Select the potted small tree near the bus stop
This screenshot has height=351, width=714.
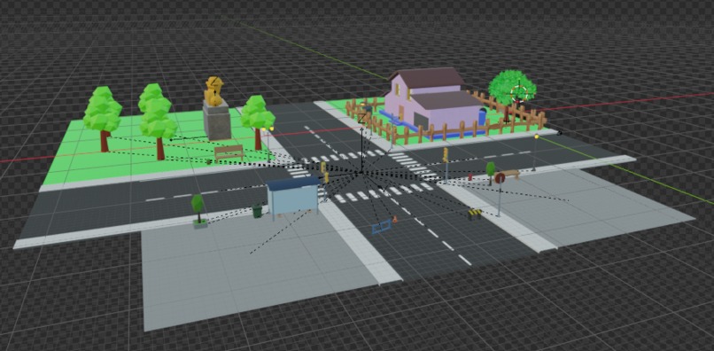(x=198, y=210)
